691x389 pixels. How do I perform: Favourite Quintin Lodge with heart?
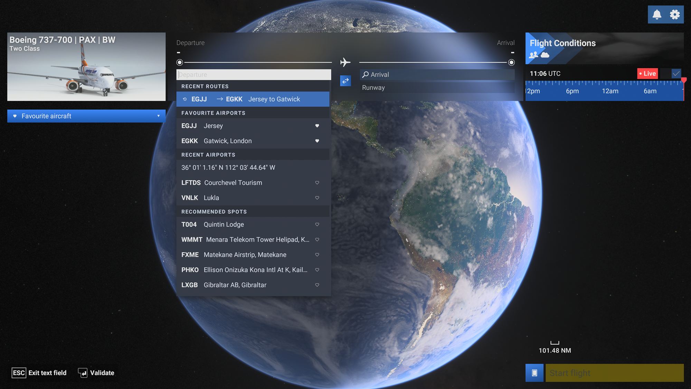(317, 224)
